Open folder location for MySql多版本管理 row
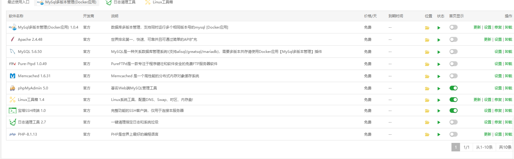This screenshot has width=514, height=159. pyautogui.click(x=427, y=28)
